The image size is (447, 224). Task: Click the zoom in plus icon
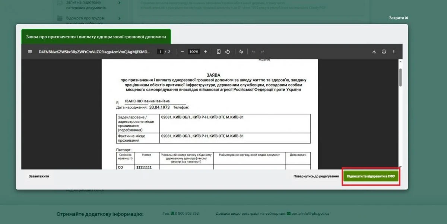click(x=205, y=52)
